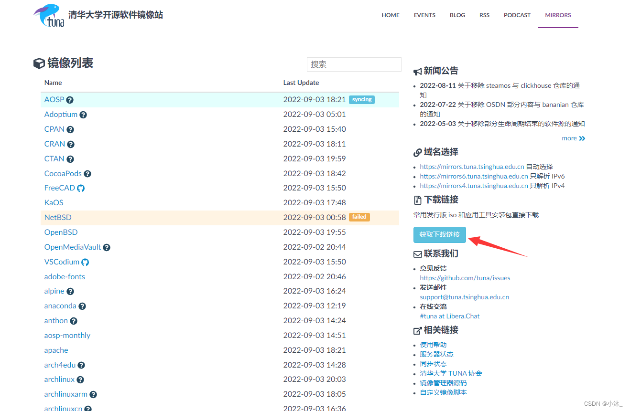Open the 自定义镜像脚本 link
Screen dimensions: 630x411
(x=443, y=392)
